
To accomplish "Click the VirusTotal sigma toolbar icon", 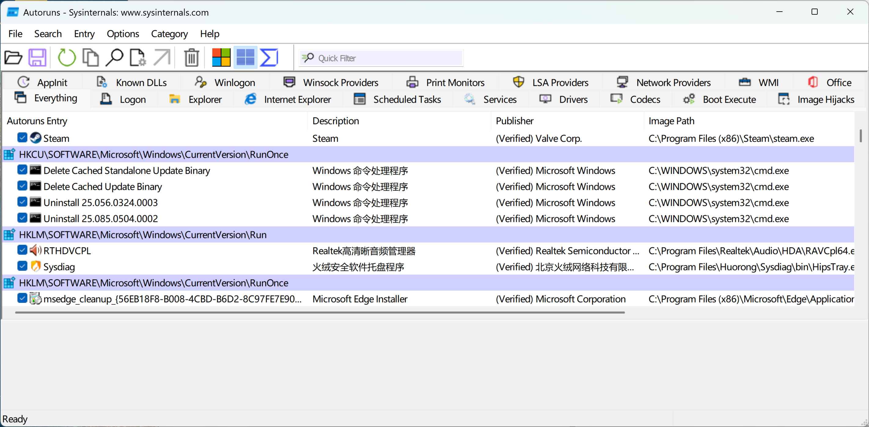I will 269,58.
